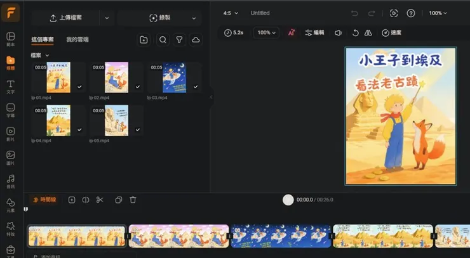
Task: Toggle the checkmark on lp-05.mp4
Action: [x=138, y=130]
